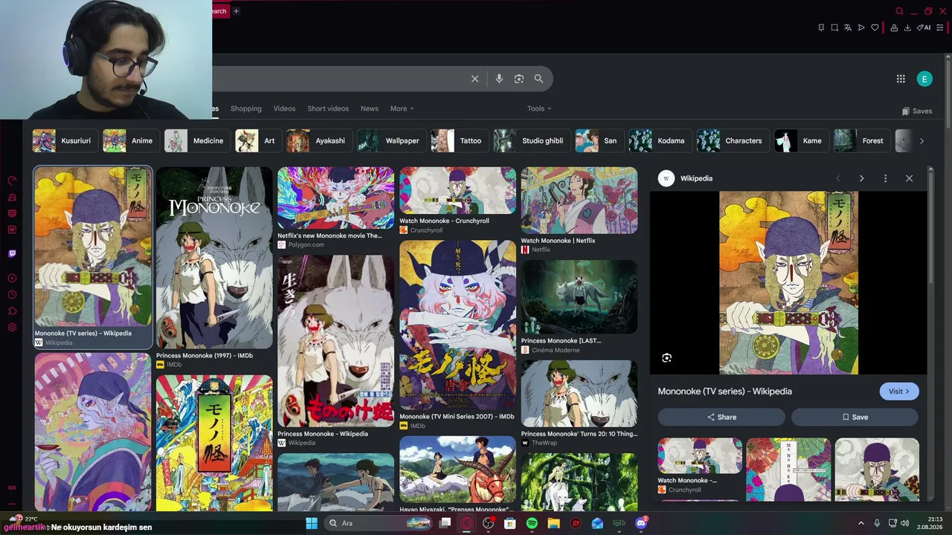Add page to bookmarks with the heart icon
Screen dimensions: 952x535
tap(875, 27)
